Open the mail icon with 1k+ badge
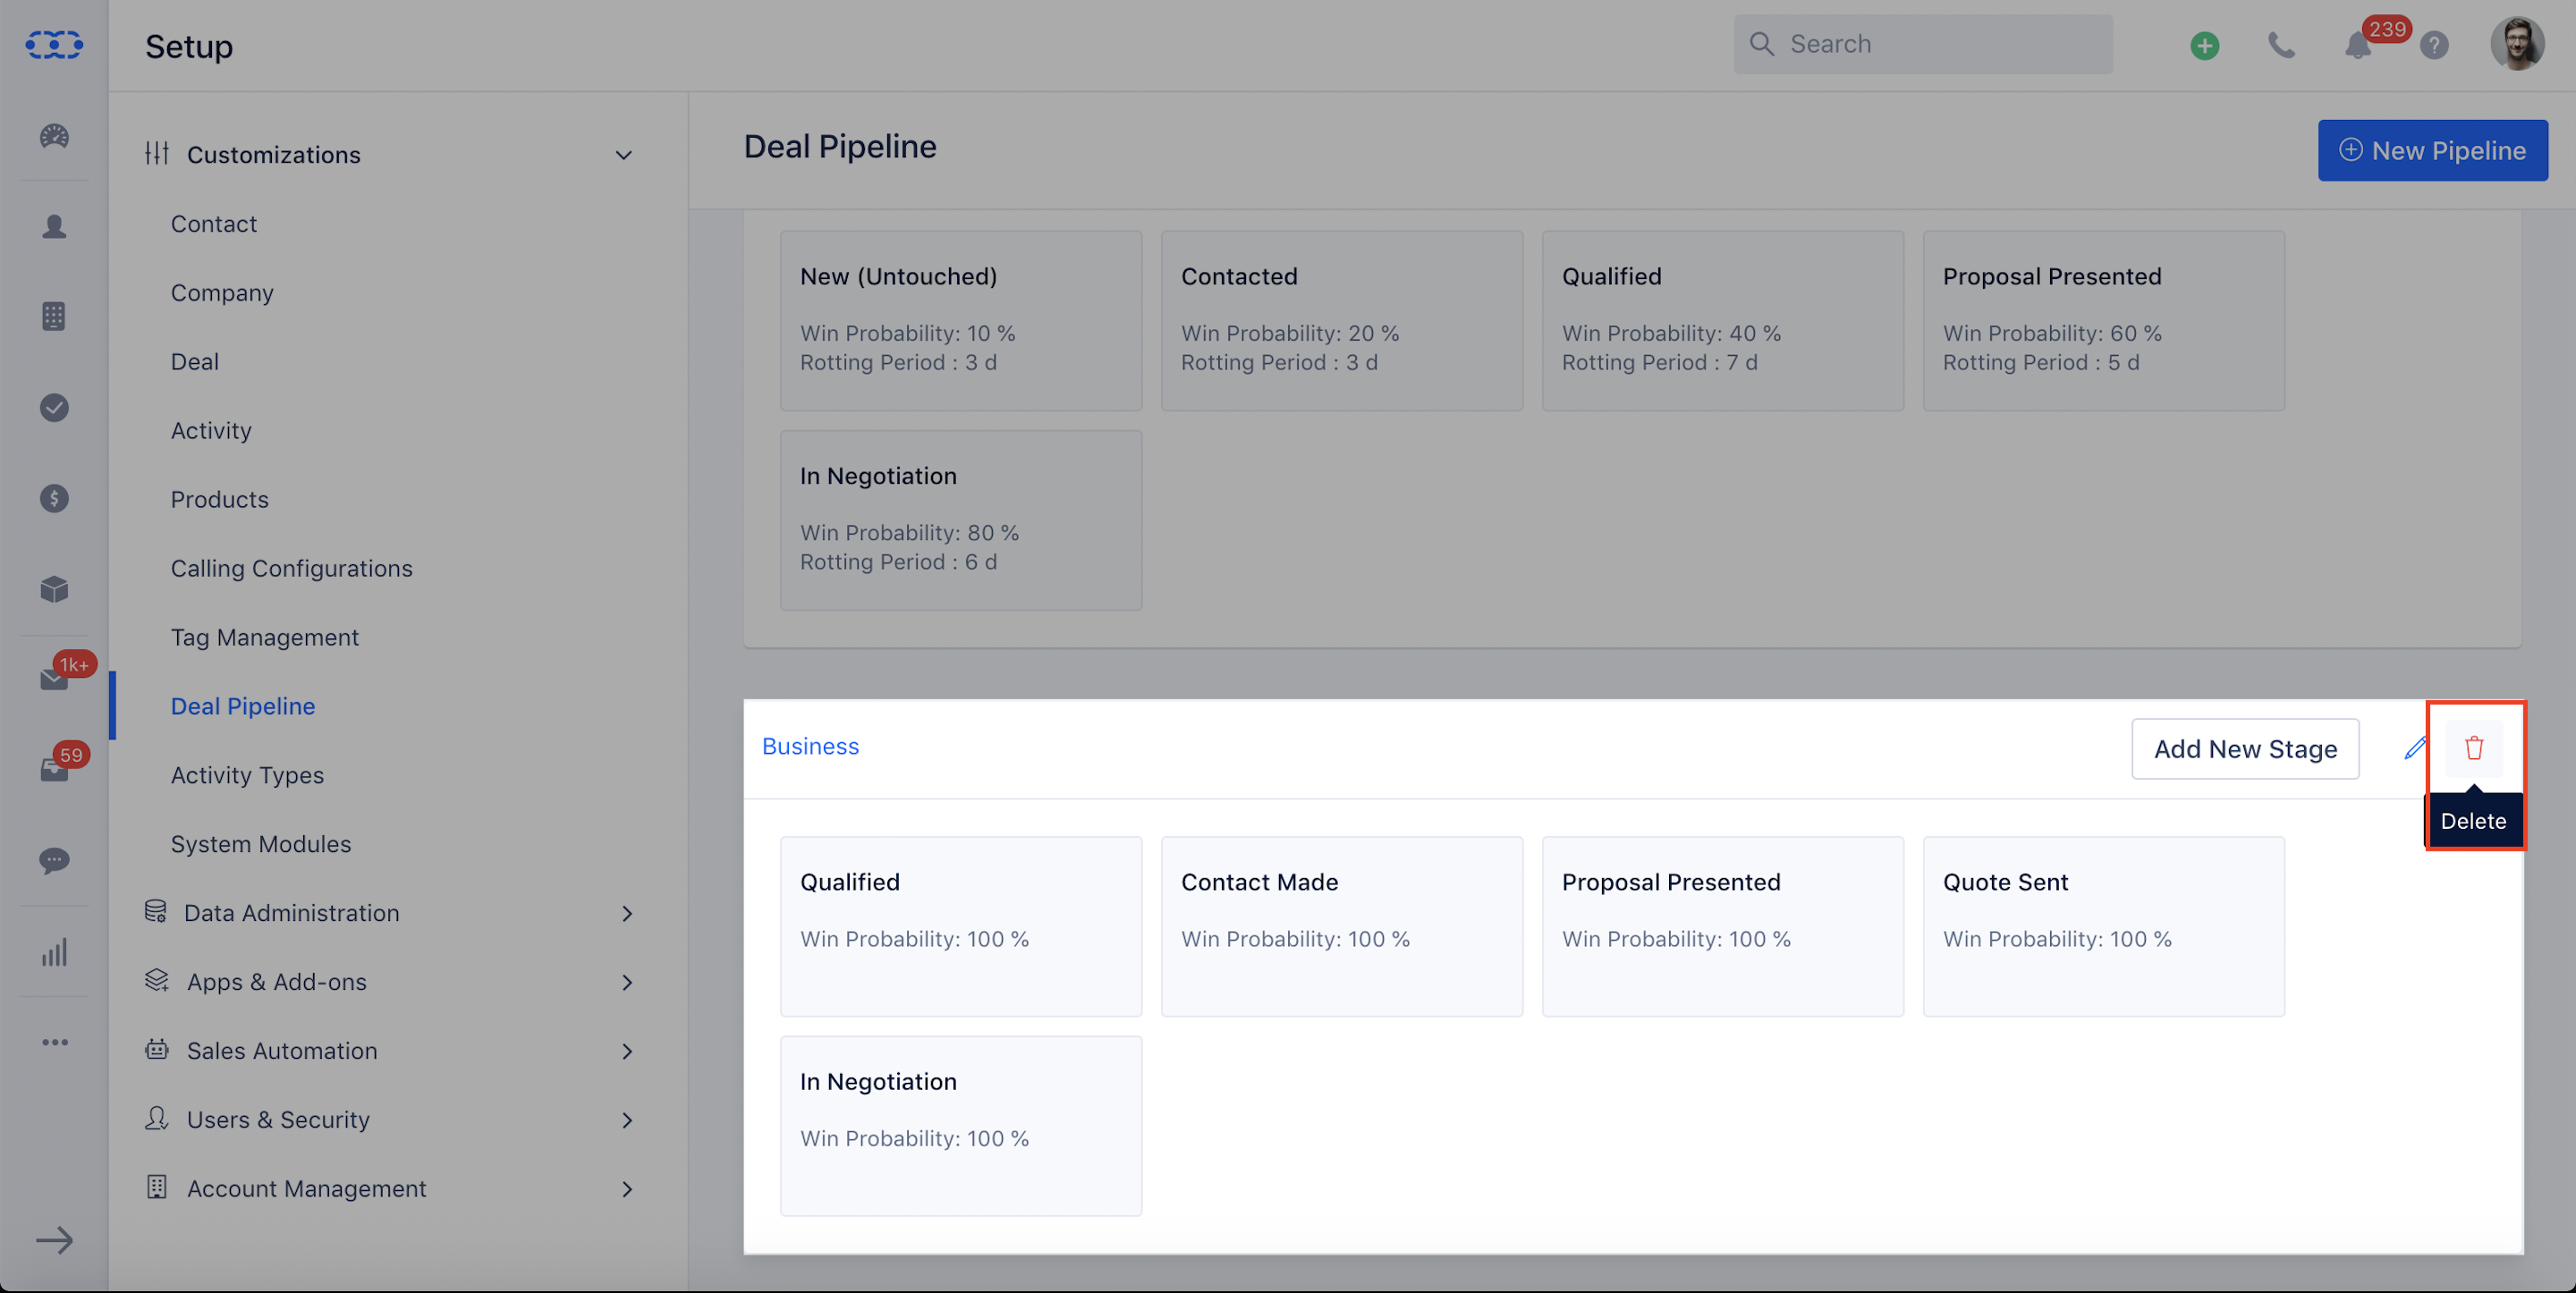 tap(54, 679)
